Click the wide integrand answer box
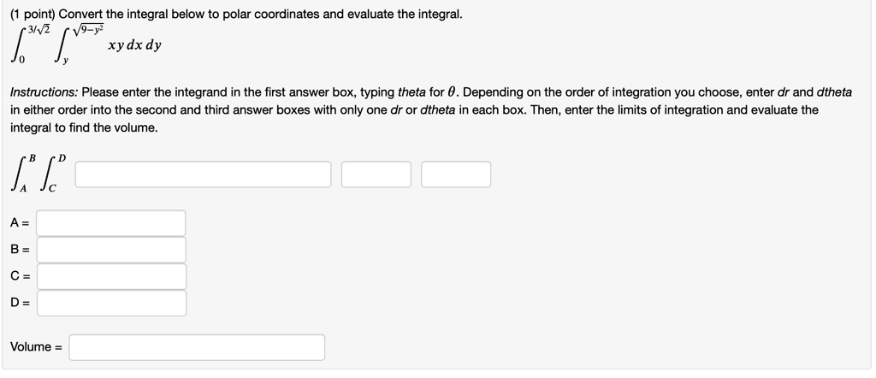The image size is (876, 378). click(x=203, y=174)
